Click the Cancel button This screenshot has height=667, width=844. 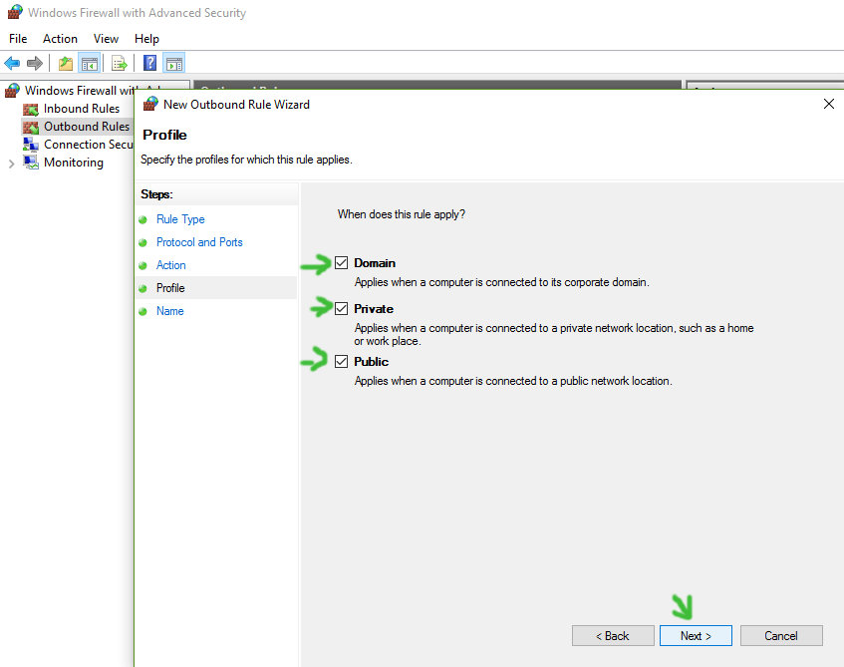781,636
